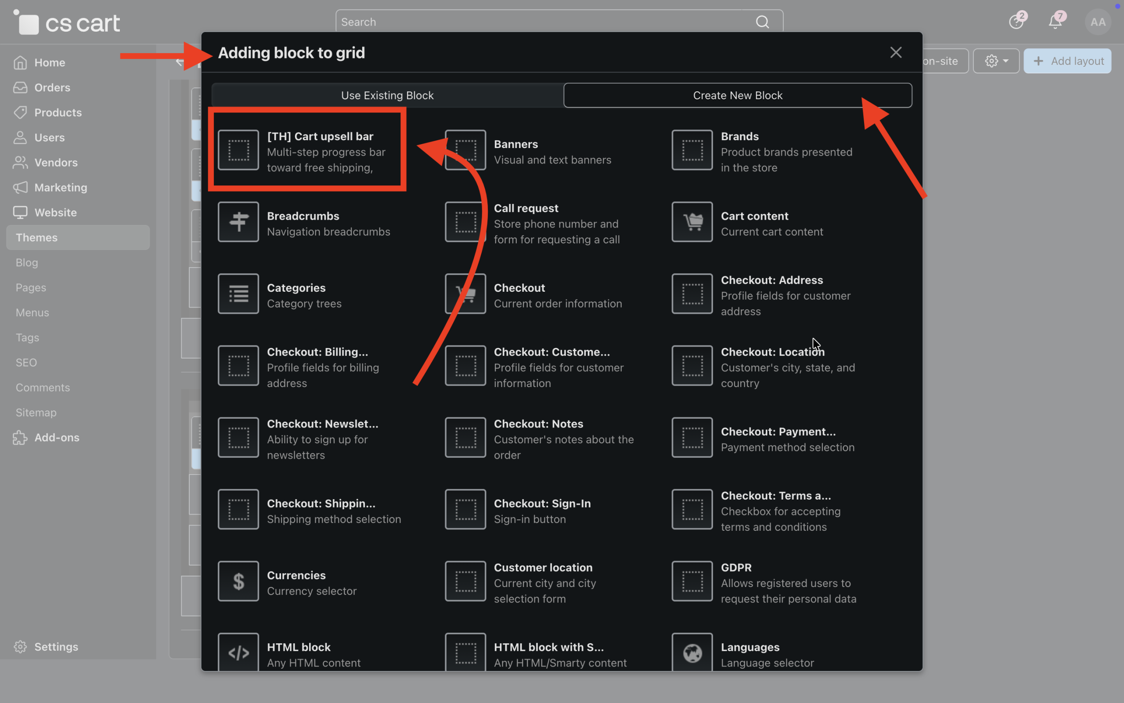Close the Adding block to grid dialog
1124x703 pixels.
click(896, 53)
